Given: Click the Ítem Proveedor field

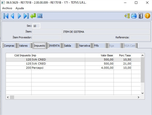Looking at the screenshot, I should click(47, 38).
